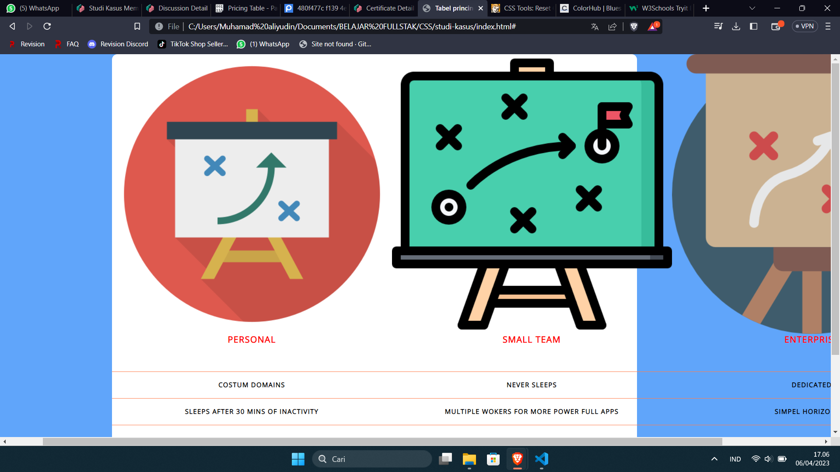
Task: Click the media playback control icon
Action: click(x=718, y=26)
